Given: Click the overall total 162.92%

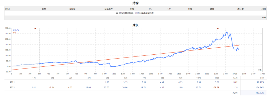Looking at the screenshot, I should [x=260, y=93].
